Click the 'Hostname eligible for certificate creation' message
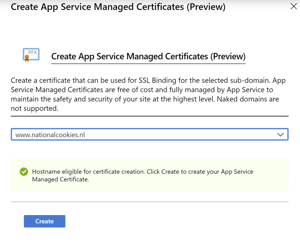300x247 pixels. pos(142,175)
